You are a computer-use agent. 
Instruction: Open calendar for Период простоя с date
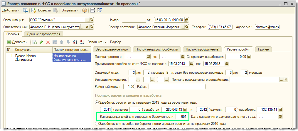pyautogui.click(x=148, y=56)
